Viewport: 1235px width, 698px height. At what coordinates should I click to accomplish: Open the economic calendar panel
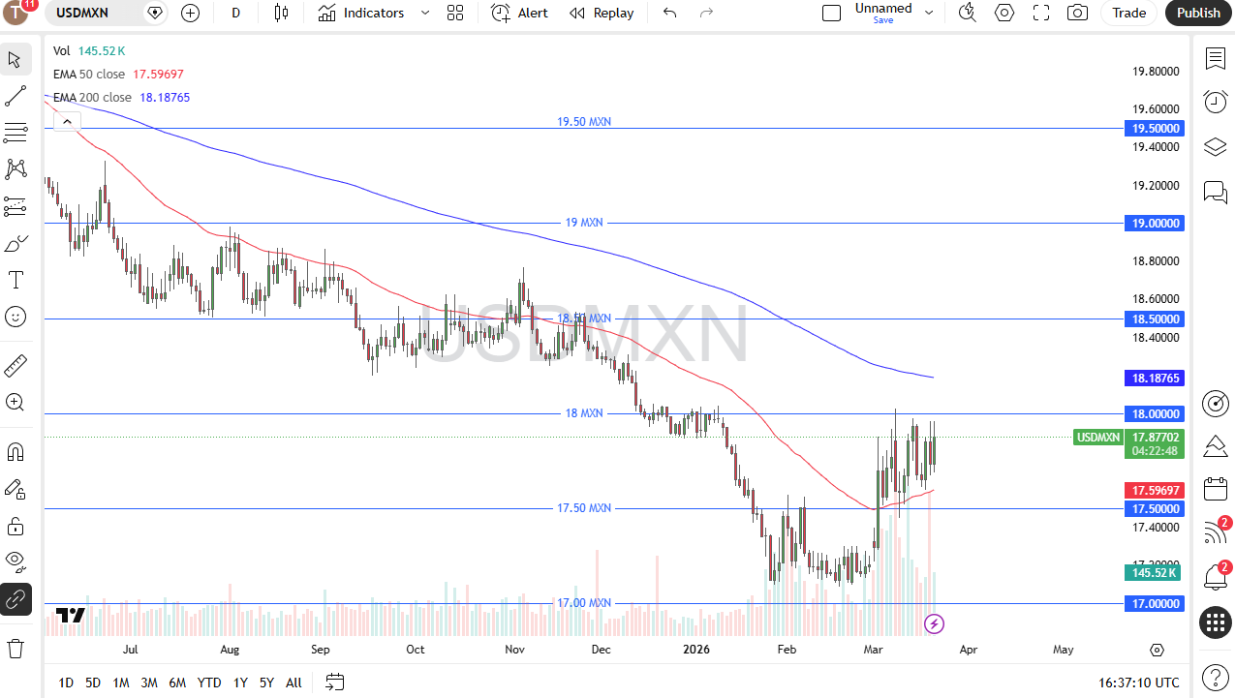[x=1215, y=489]
